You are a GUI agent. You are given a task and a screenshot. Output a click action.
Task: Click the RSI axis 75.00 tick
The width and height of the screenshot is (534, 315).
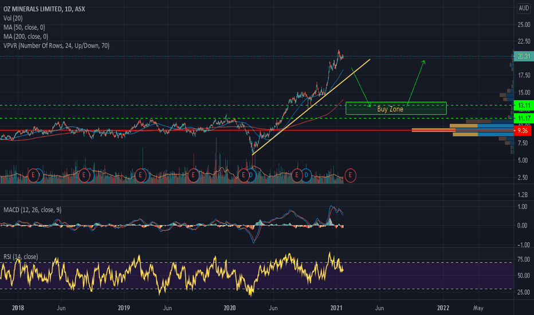pyautogui.click(x=524, y=259)
